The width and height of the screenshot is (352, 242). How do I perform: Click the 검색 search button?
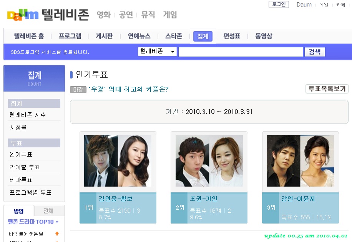pyautogui.click(x=315, y=52)
